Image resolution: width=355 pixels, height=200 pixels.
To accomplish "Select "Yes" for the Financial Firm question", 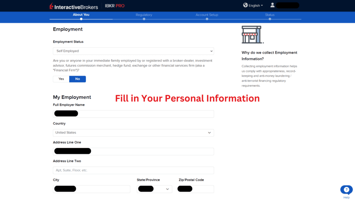I will pyautogui.click(x=61, y=79).
